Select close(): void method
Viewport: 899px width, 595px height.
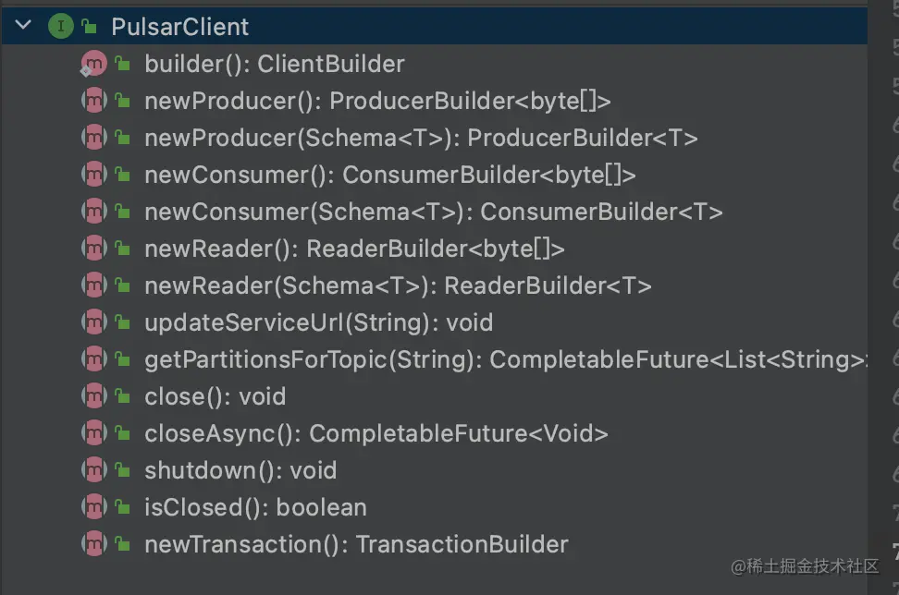click(215, 396)
